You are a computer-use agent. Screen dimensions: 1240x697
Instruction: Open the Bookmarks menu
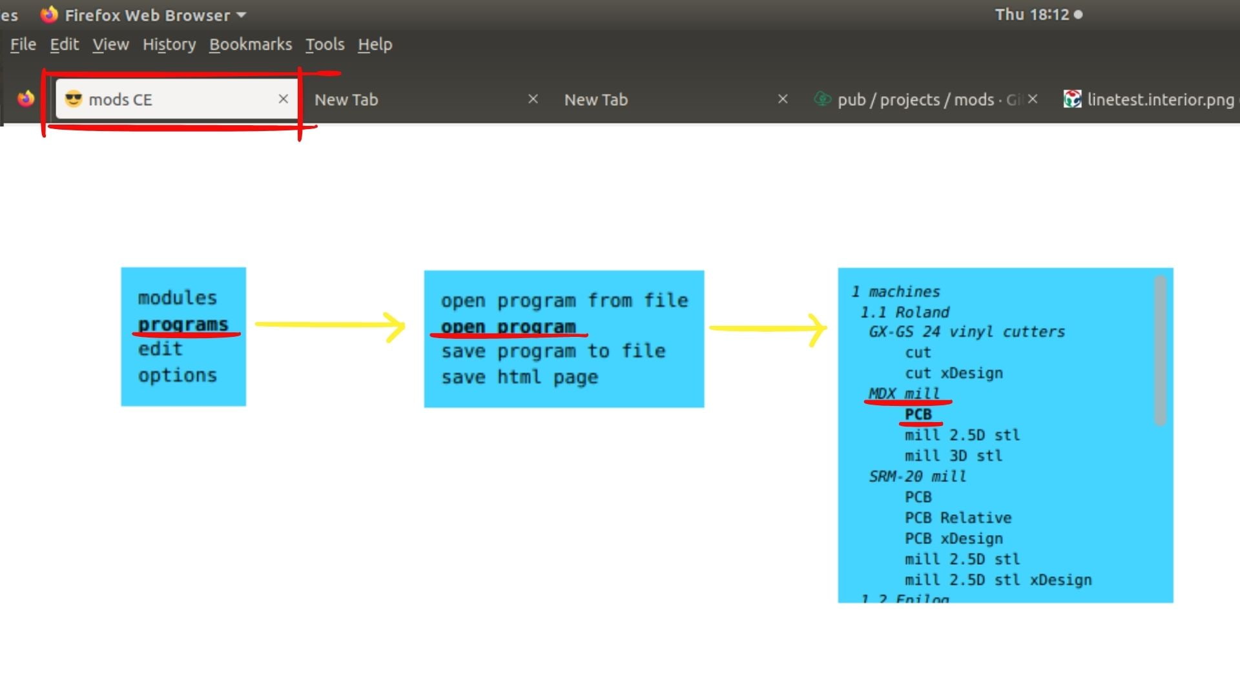pyautogui.click(x=250, y=45)
